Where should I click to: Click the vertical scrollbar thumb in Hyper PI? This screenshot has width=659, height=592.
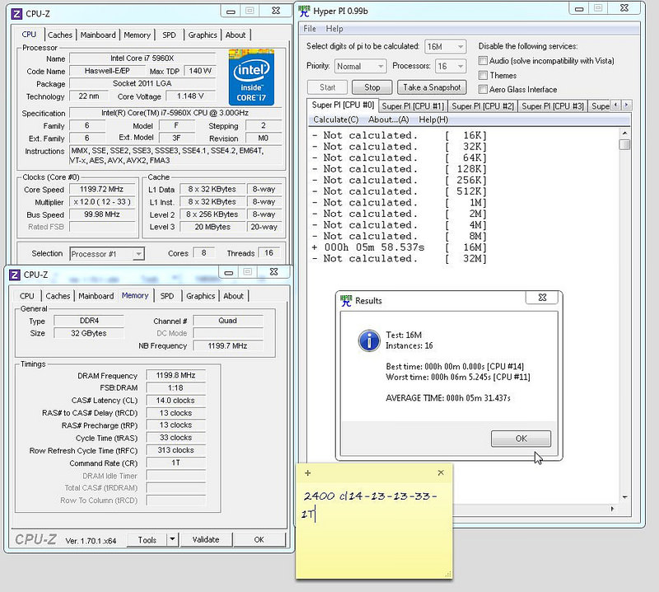[x=625, y=144]
